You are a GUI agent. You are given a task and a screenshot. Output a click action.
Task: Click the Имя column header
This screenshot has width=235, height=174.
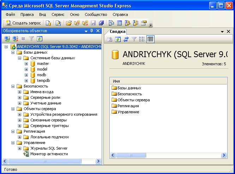168,81
